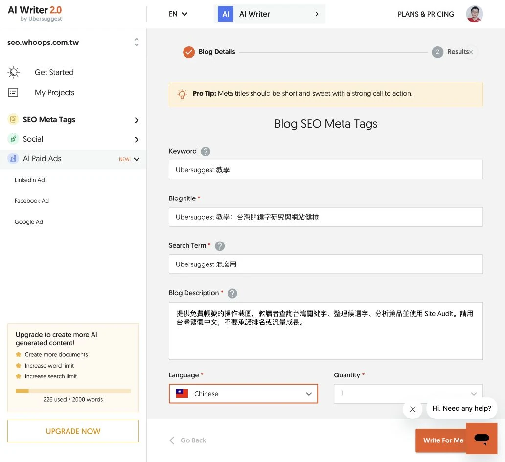Open the orange chat widget icon

click(482, 439)
